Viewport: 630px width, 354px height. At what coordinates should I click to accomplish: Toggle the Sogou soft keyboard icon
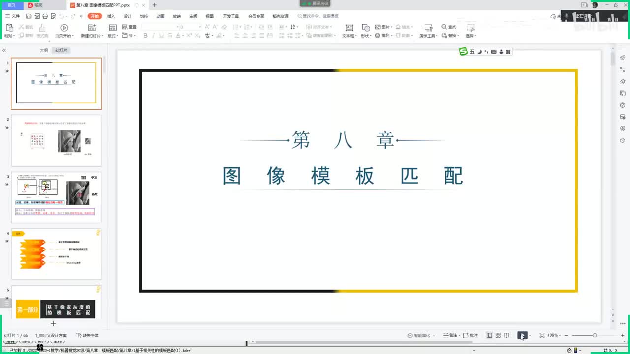coord(494,52)
